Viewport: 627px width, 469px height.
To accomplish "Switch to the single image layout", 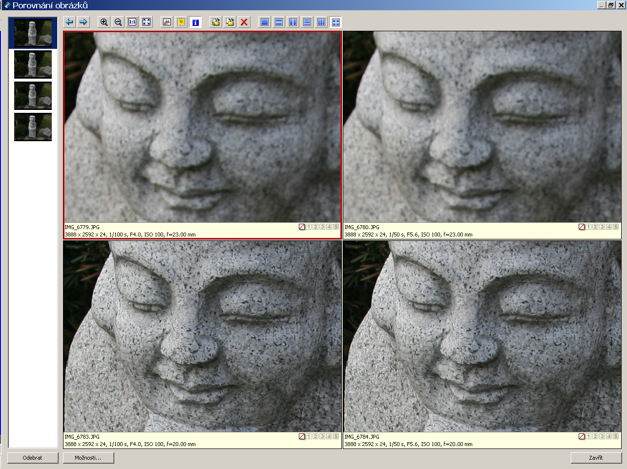I will tap(265, 22).
